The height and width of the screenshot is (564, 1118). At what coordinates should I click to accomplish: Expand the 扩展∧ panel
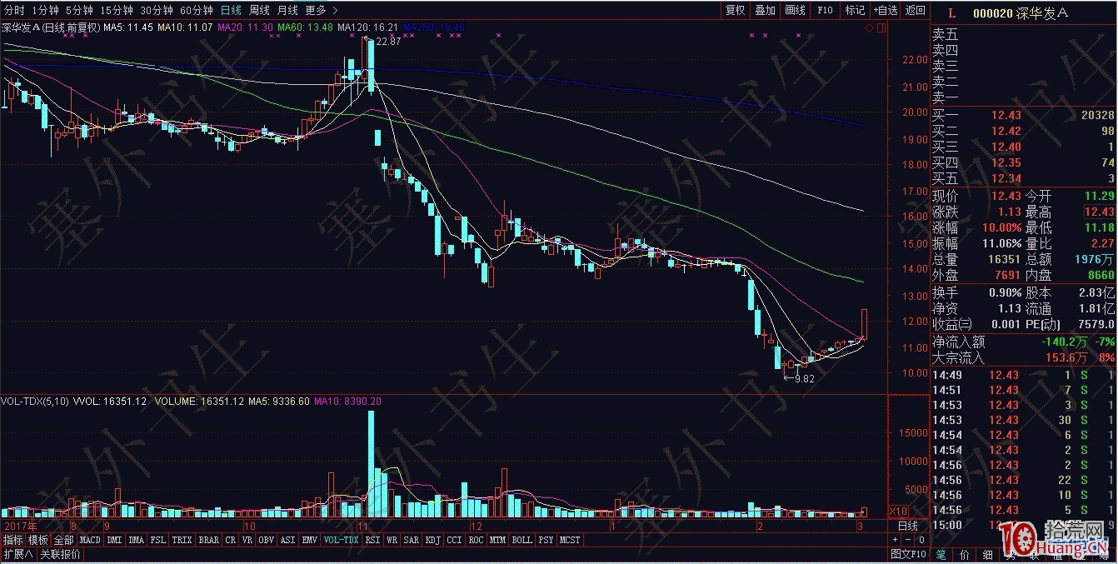click(x=17, y=555)
